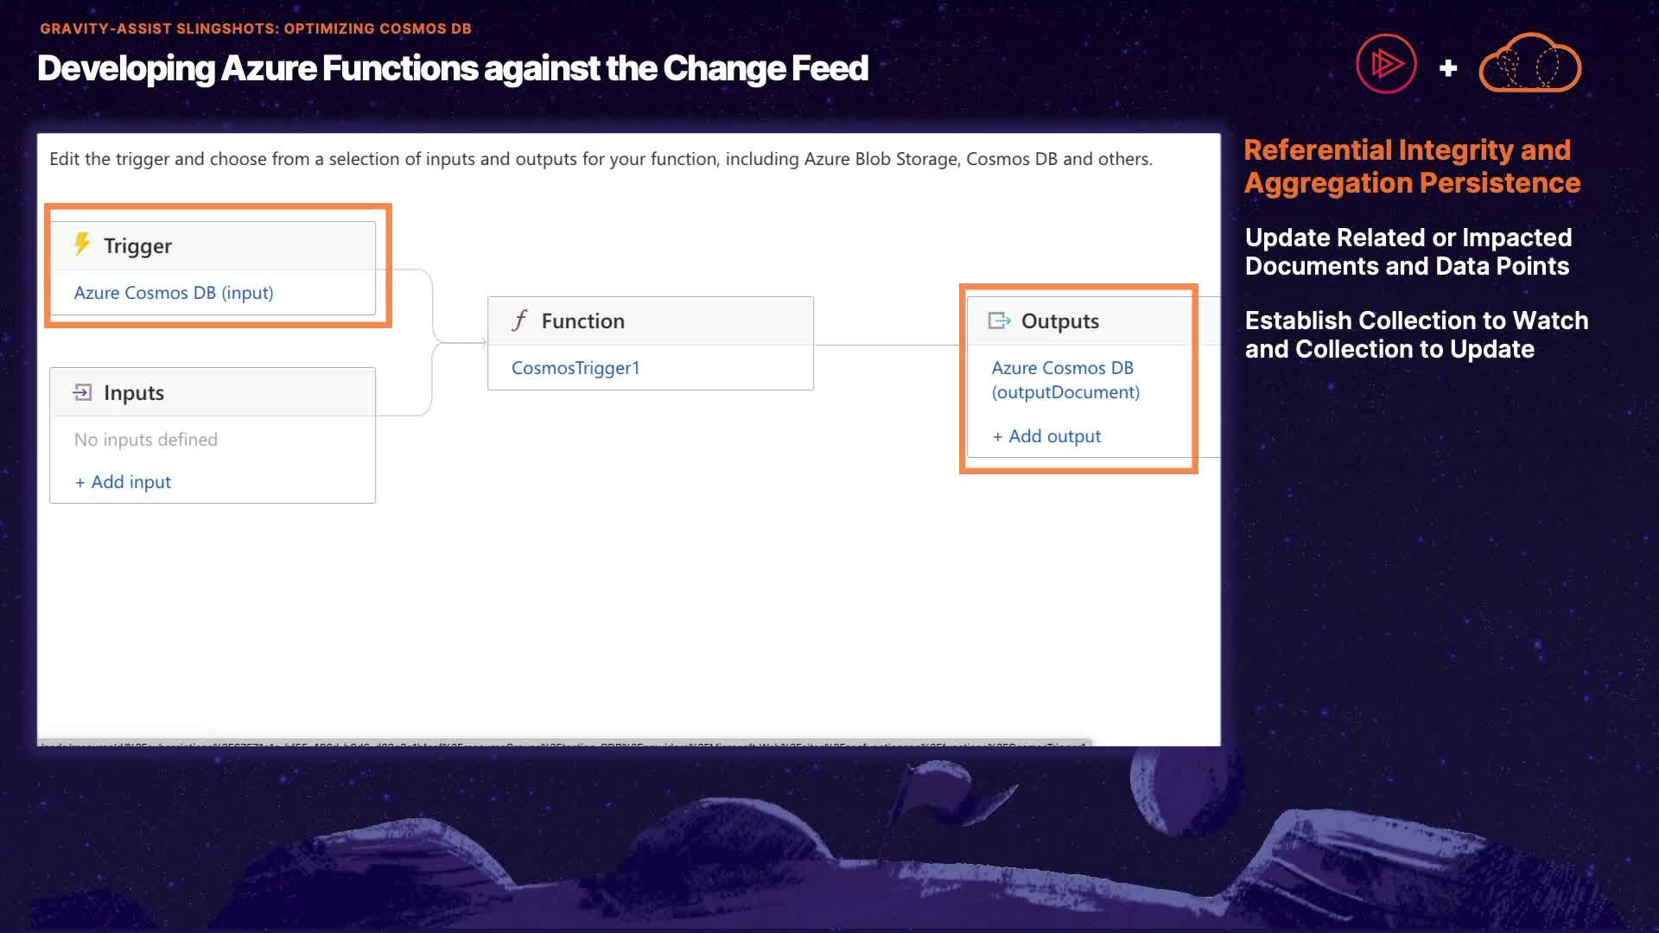Select the Inputs panel header

[x=213, y=393]
